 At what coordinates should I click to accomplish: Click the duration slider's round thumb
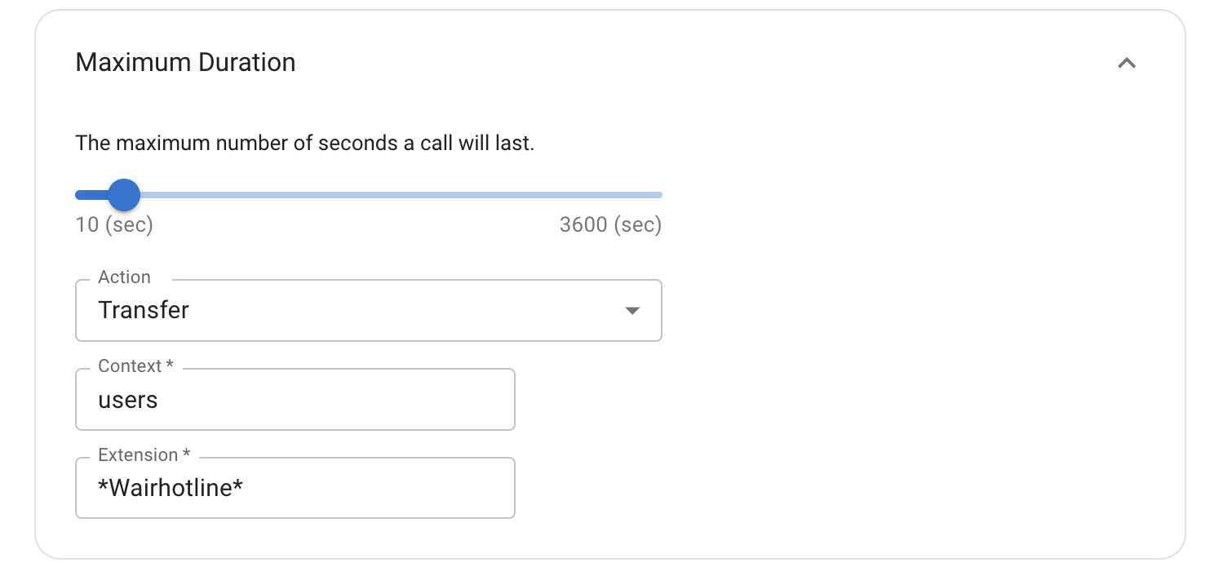click(x=124, y=195)
